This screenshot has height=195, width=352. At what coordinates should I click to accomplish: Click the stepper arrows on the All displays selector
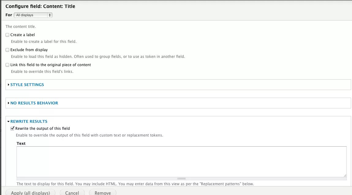tap(50, 15)
